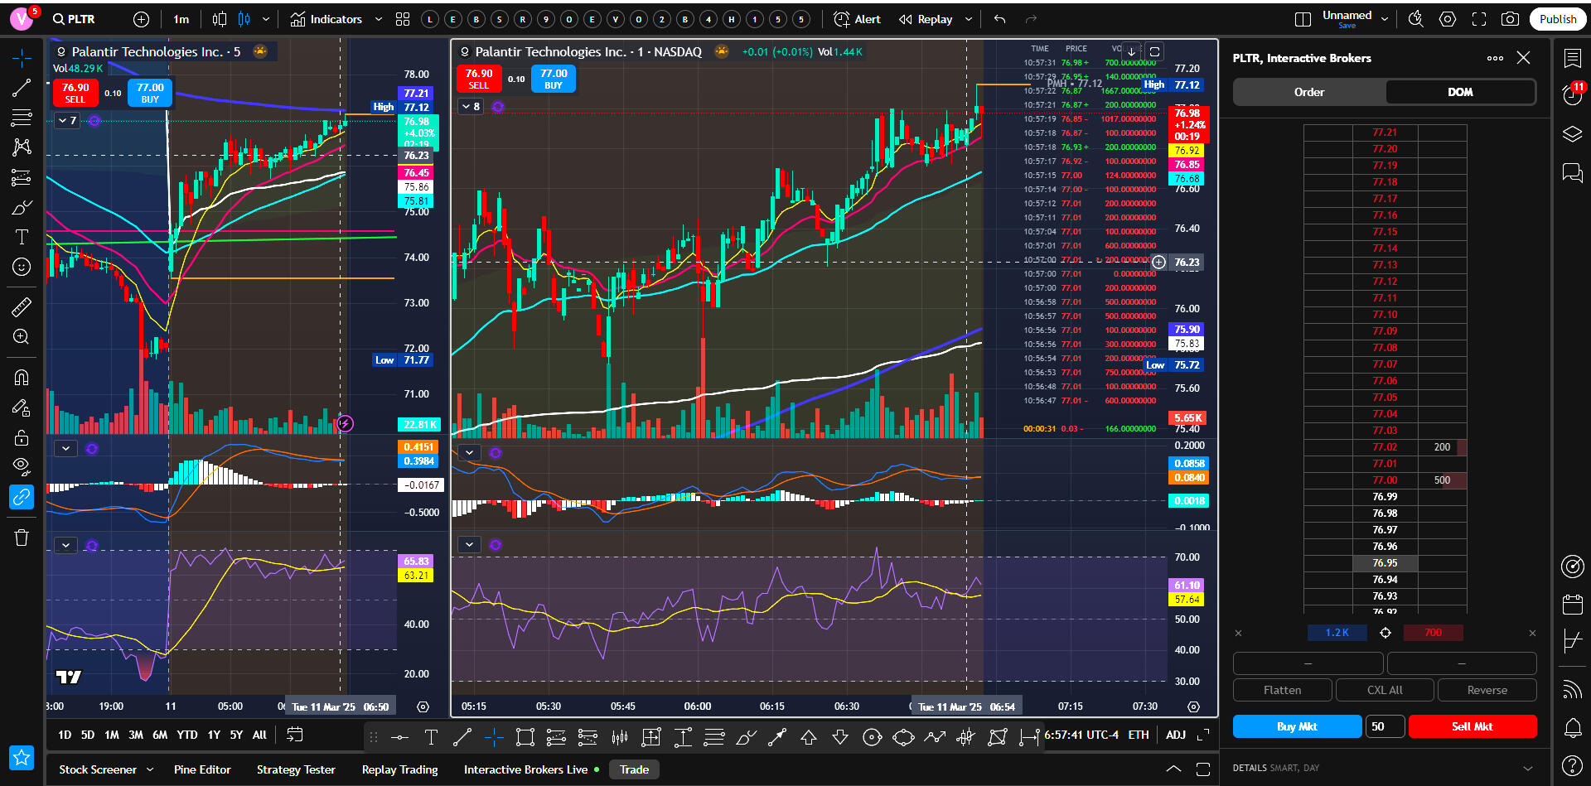This screenshot has height=786, width=1591.
Task: Click the 77.00 DOM price row
Action: pos(1385,480)
